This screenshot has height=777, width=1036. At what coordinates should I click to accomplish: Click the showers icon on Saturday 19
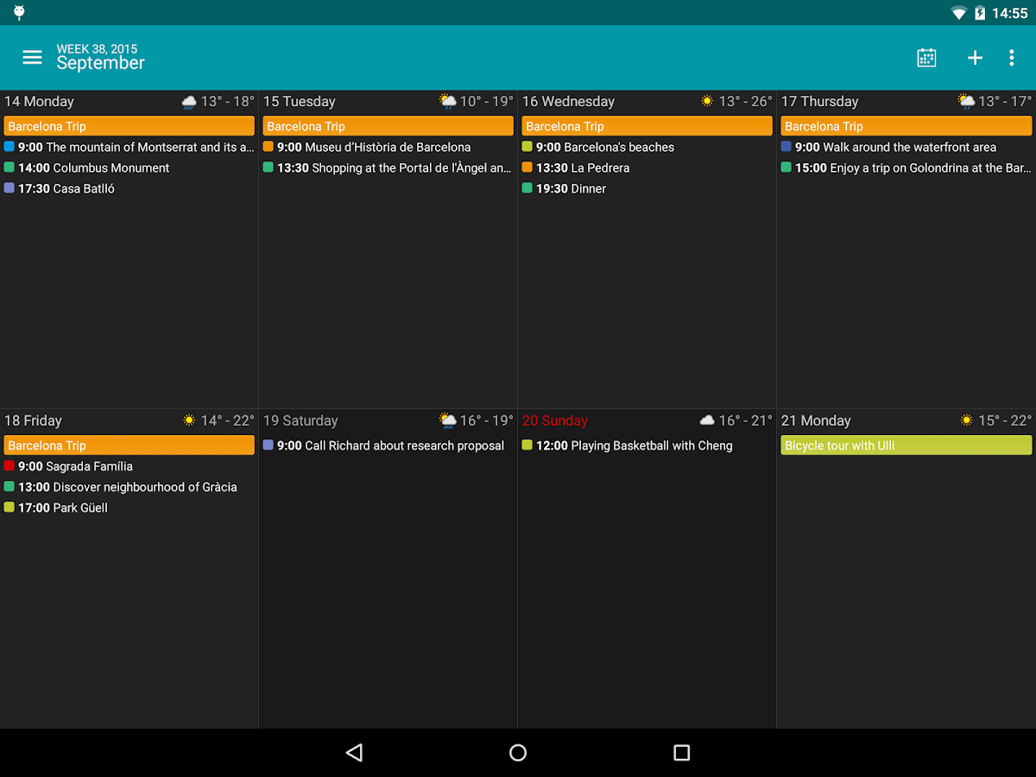click(x=448, y=420)
